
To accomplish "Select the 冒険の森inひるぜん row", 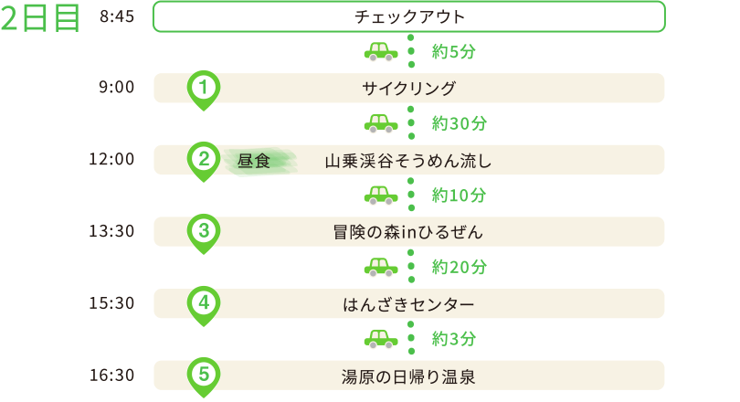I will 408,231.
